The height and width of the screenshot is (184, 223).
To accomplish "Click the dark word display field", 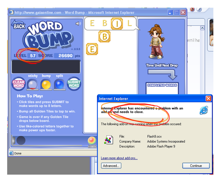I will coord(46,67).
